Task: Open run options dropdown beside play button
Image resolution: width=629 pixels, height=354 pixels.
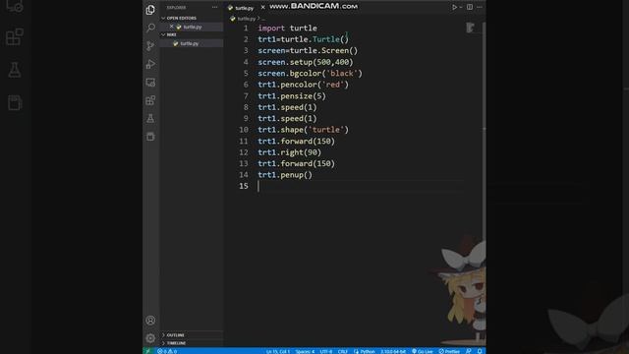Action: pos(461,7)
